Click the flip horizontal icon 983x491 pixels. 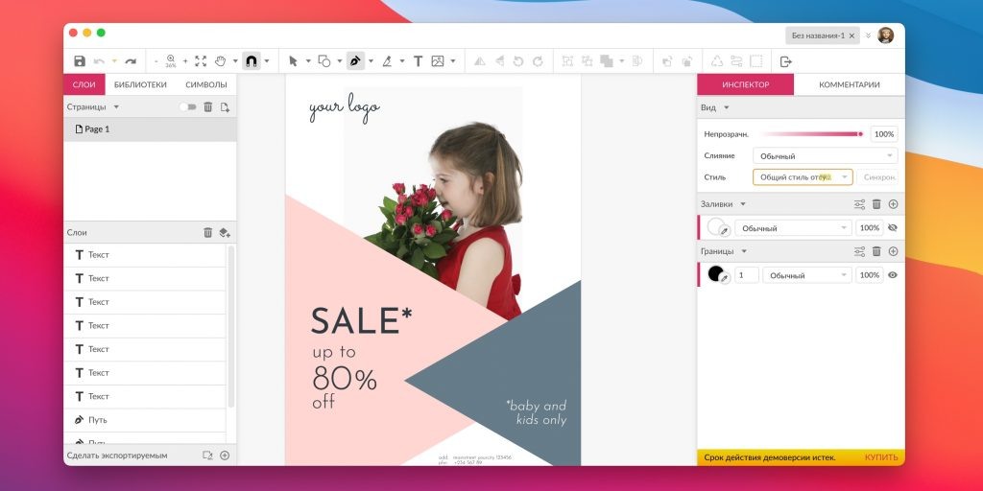(x=480, y=61)
